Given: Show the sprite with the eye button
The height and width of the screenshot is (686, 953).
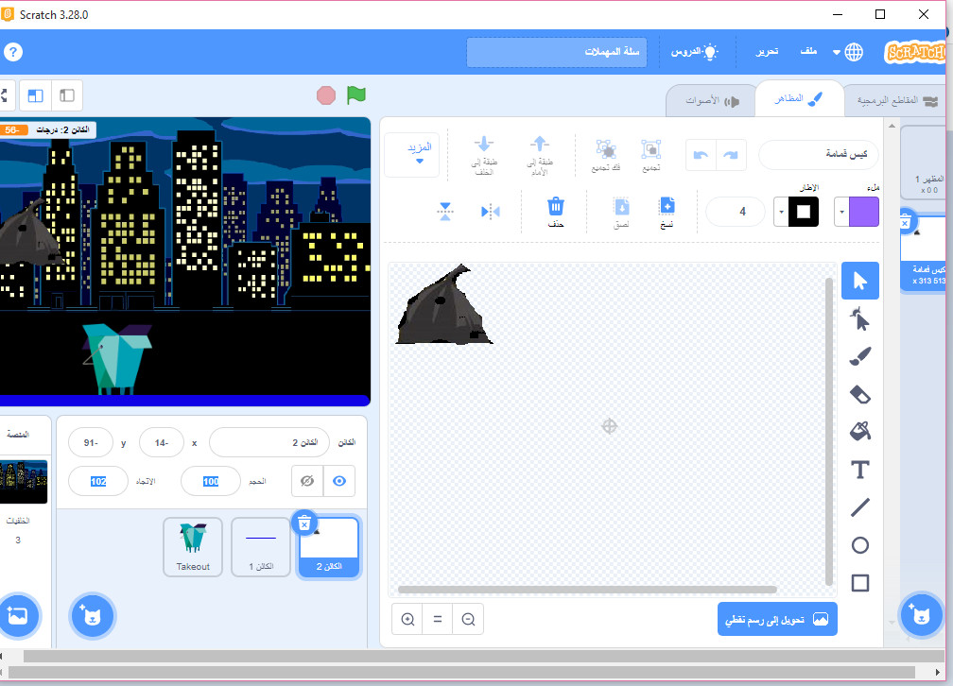Looking at the screenshot, I should [339, 481].
